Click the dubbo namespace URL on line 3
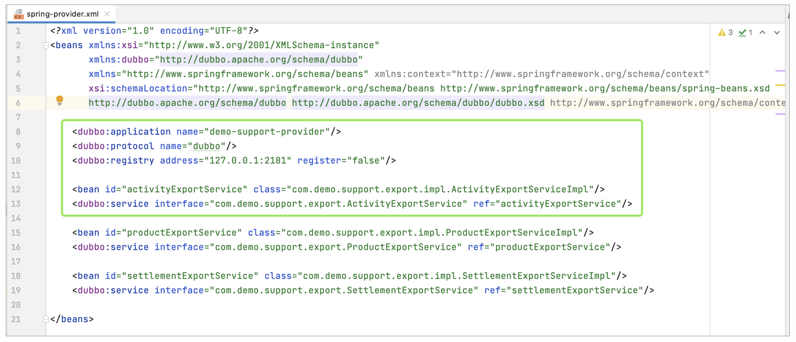 tap(258, 60)
